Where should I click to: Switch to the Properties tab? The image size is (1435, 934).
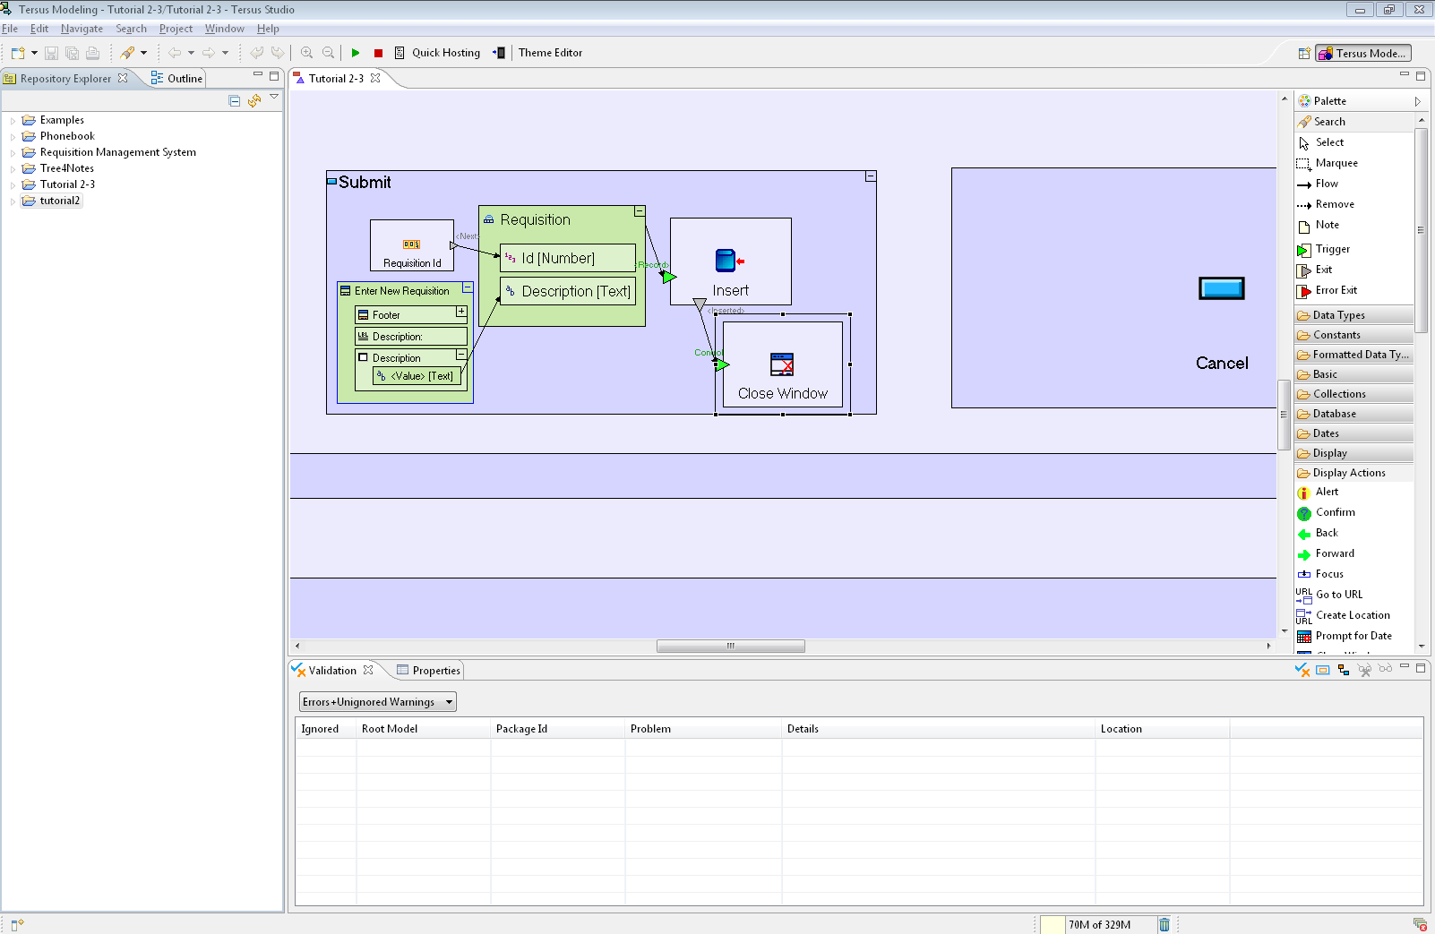pos(435,671)
